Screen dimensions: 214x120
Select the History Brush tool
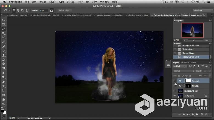3,60
